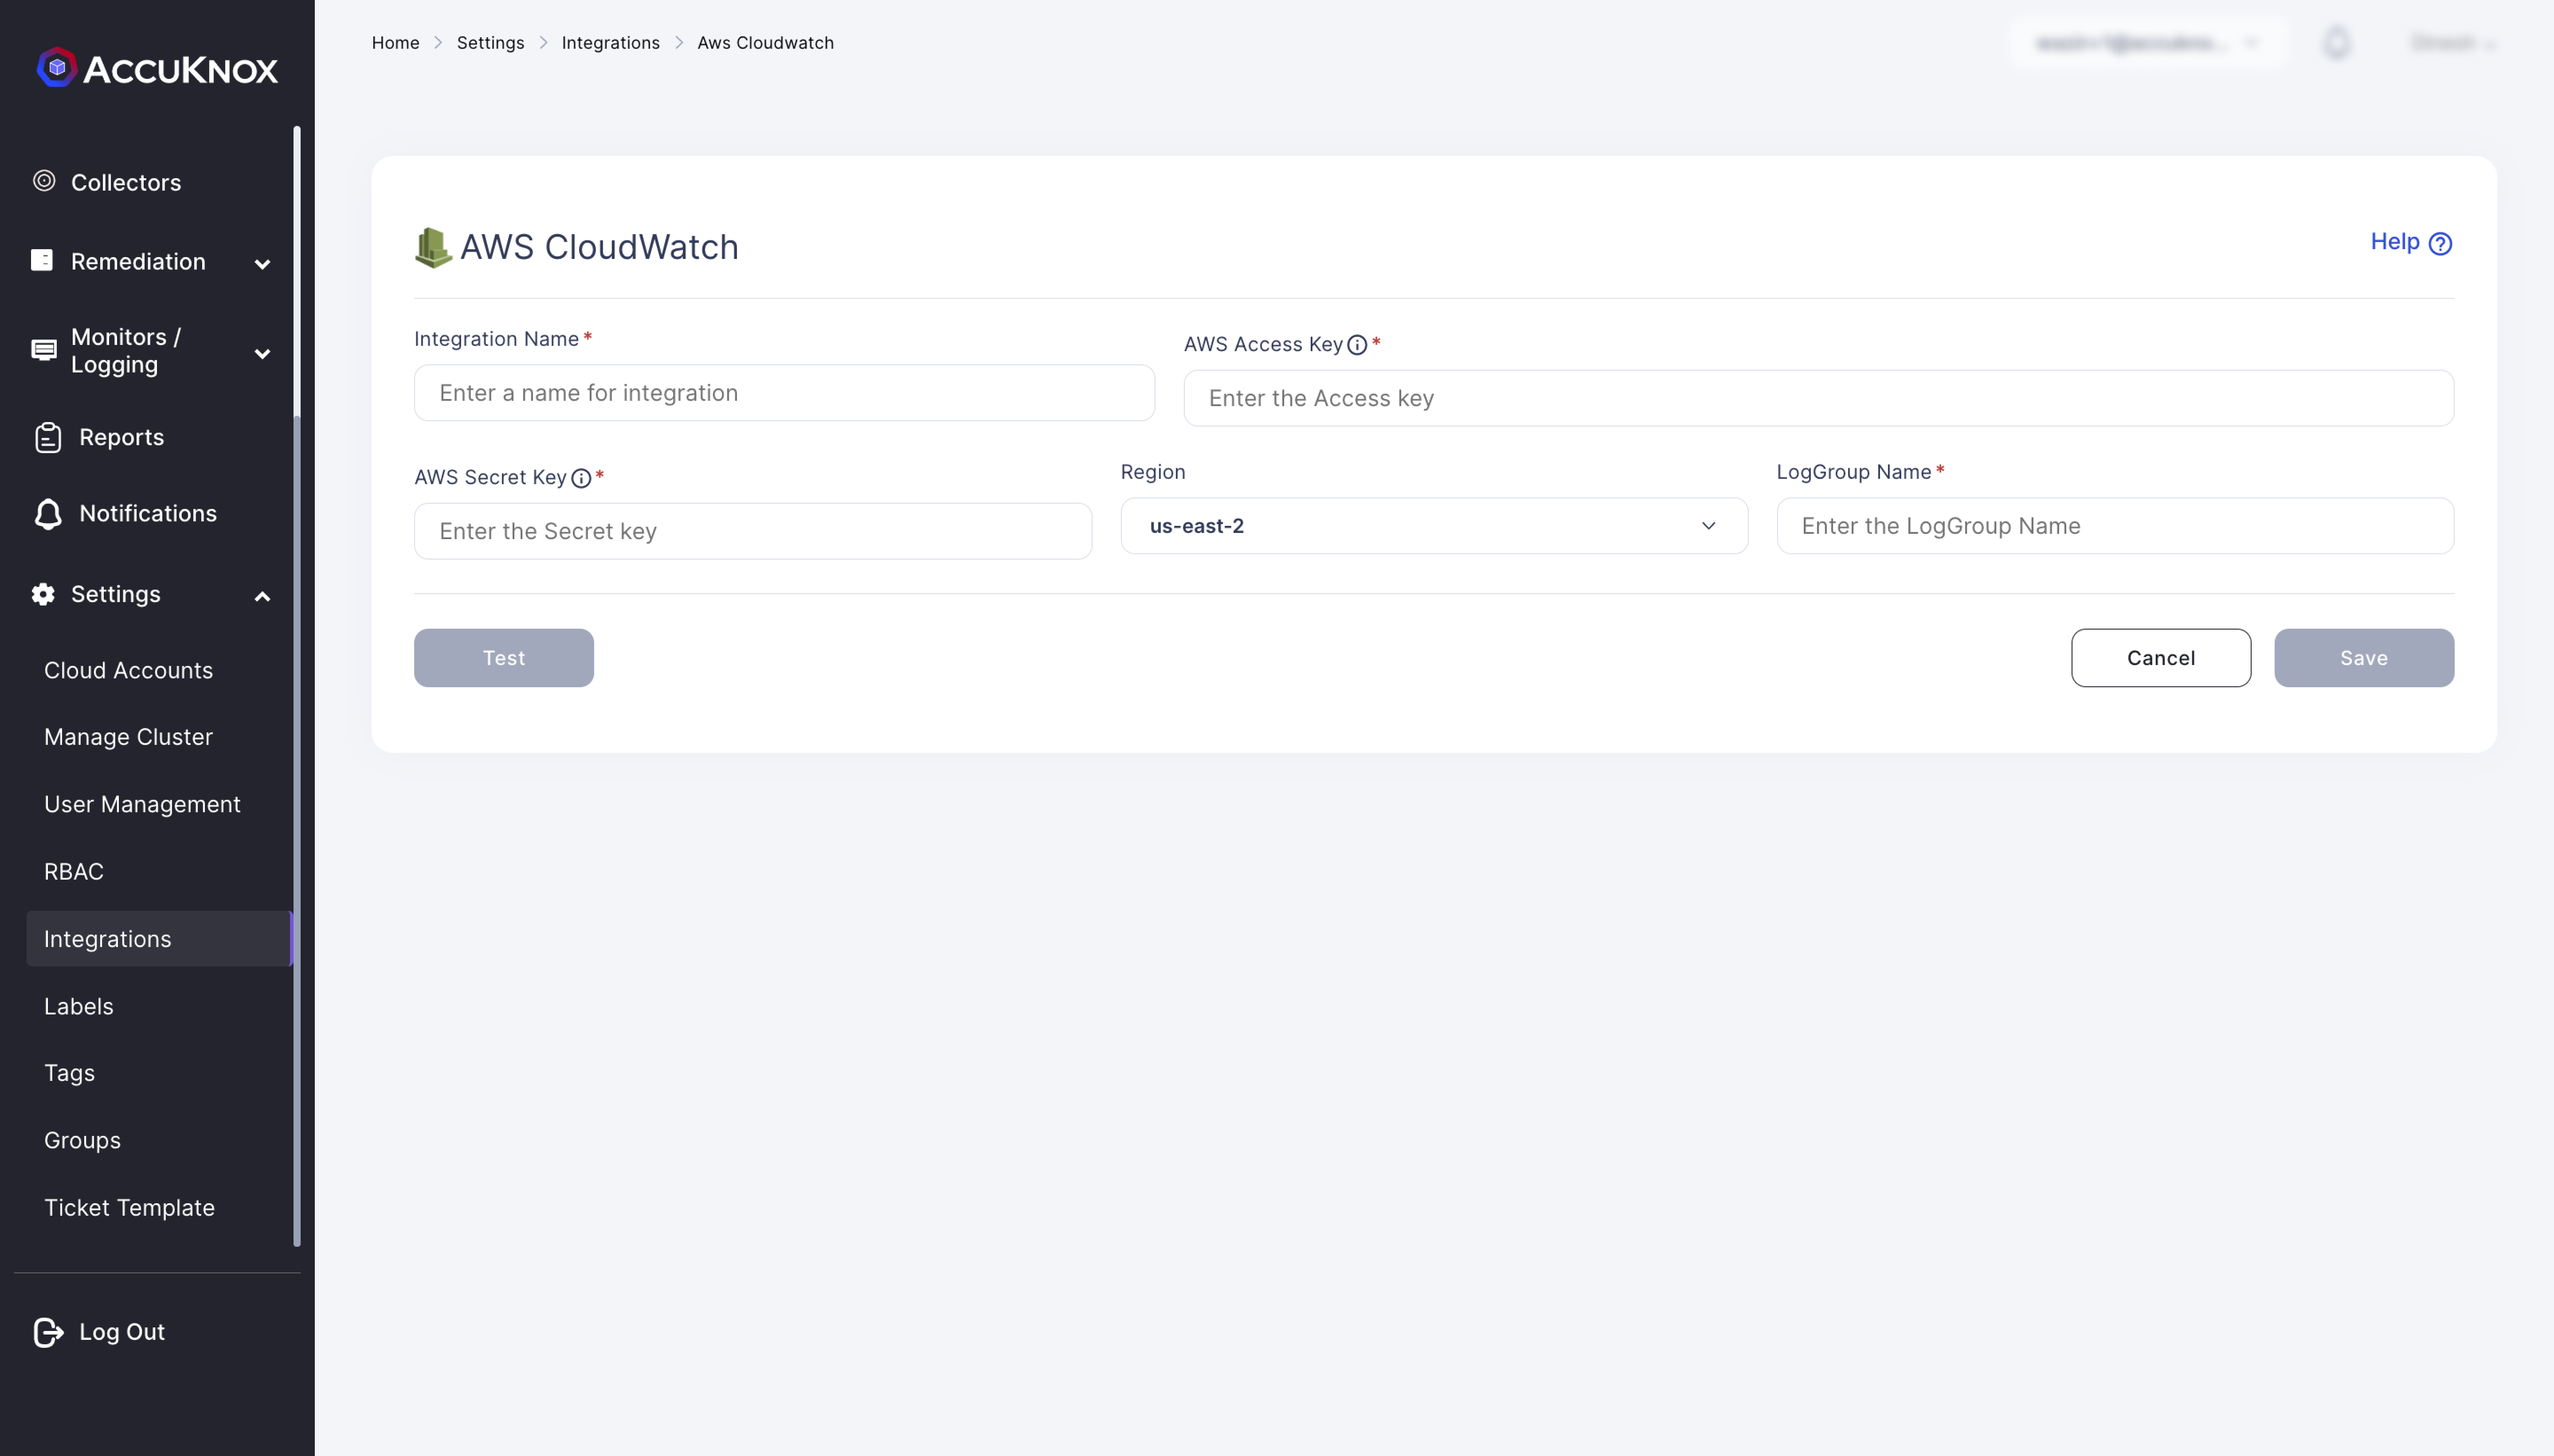
Task: Open RBAC settings
Action: (x=74, y=871)
